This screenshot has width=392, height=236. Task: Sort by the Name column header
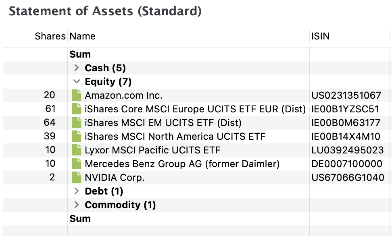(x=83, y=36)
